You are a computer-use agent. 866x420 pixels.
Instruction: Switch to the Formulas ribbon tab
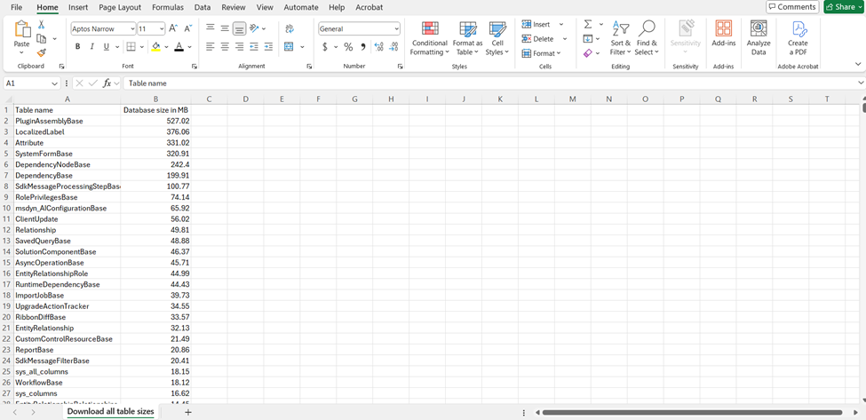click(x=168, y=7)
